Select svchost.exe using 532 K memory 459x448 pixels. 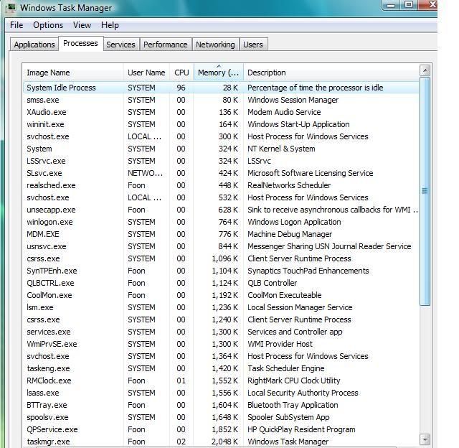point(221,197)
